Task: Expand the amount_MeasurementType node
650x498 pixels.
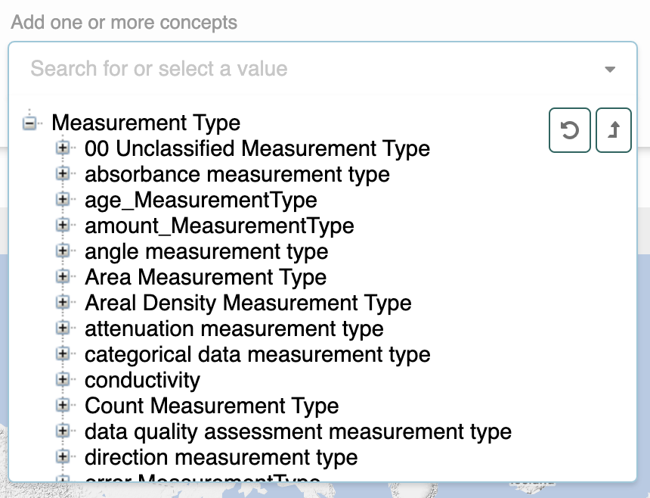Action: click(63, 226)
